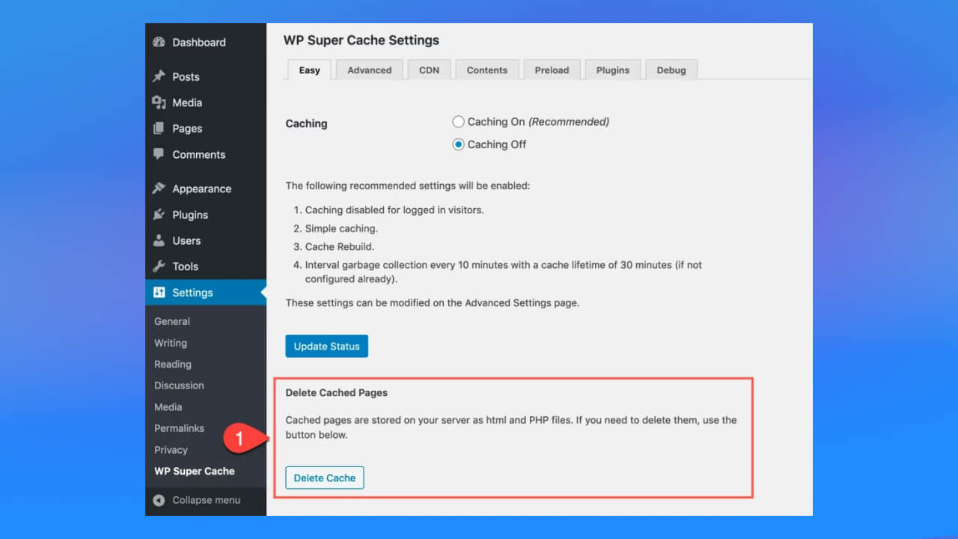
Task: Click the Dashboard gauge icon
Action: click(x=159, y=42)
